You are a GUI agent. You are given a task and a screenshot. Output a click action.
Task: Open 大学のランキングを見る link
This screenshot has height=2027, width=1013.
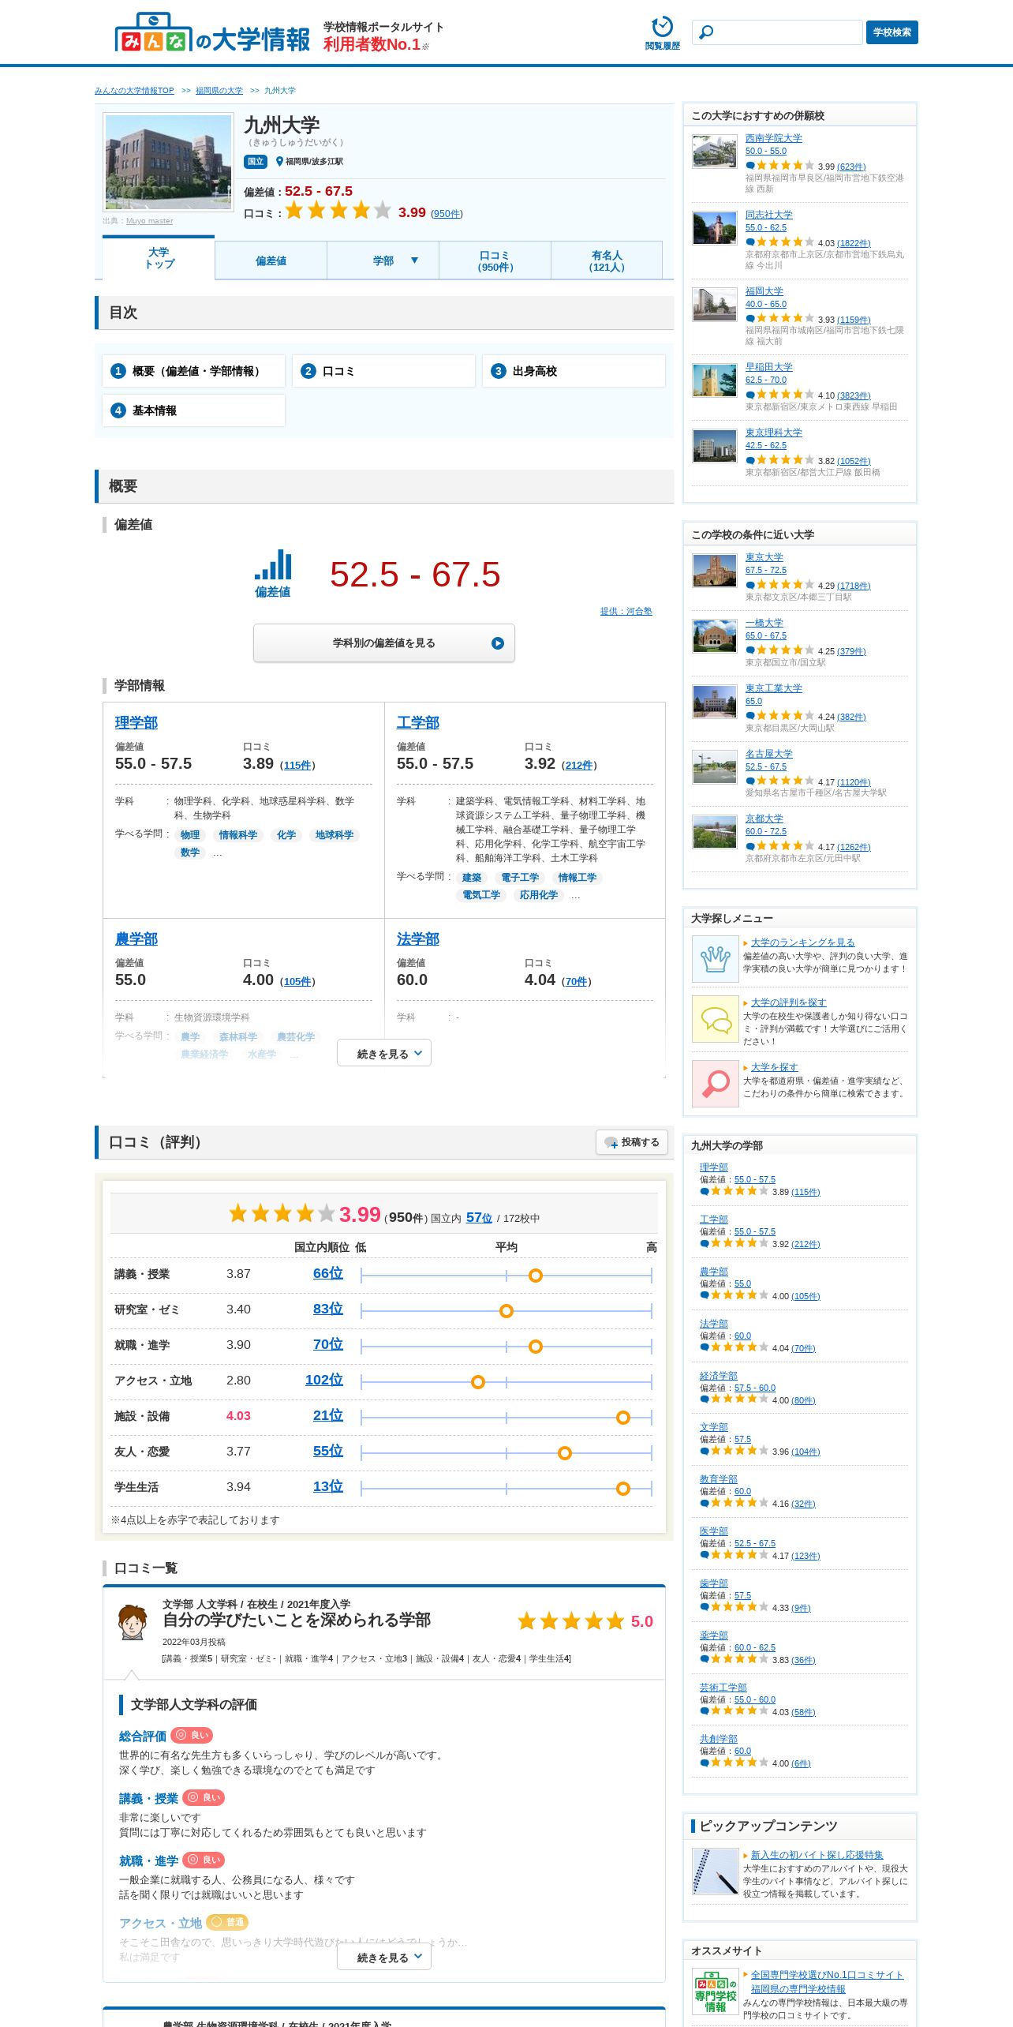[802, 942]
